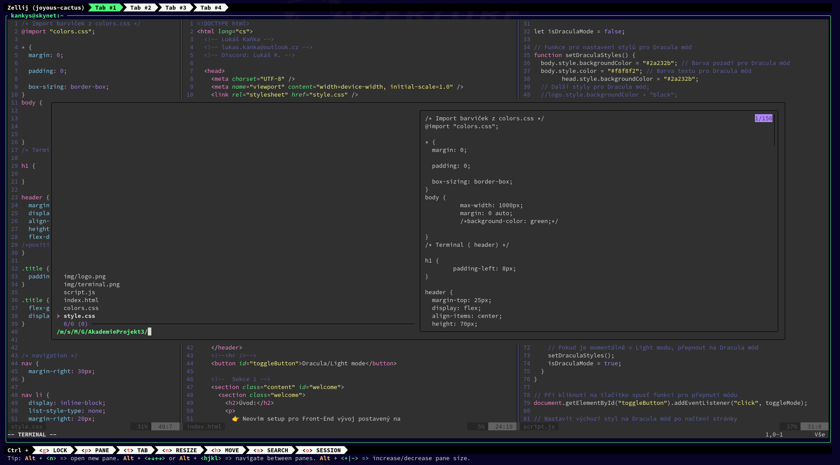This screenshot has width=840, height=465.
Task: Select Tab #4 in the tab bar
Action: [211, 7]
